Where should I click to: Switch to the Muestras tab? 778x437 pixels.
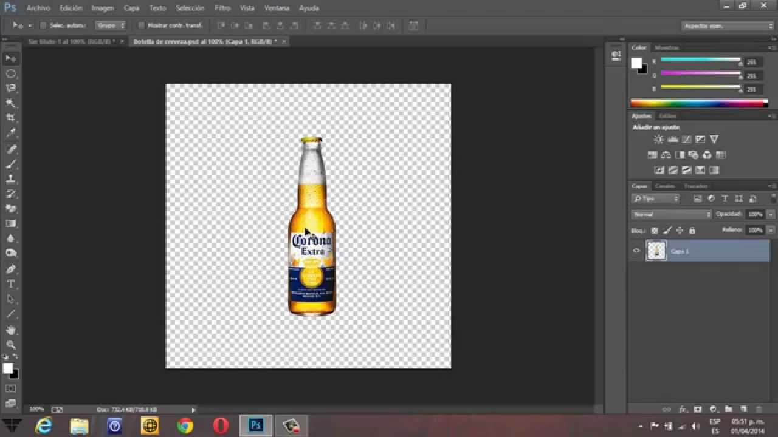click(666, 47)
